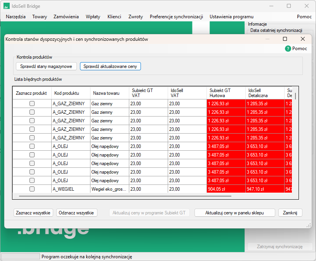316x261 pixels.
Task: Click the status text Program oczekuje na kolejną synchronizację
Action: [x=87, y=257]
